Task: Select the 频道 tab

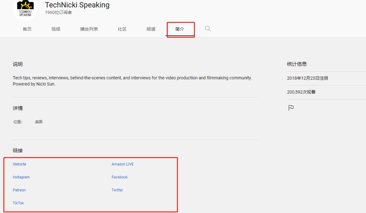Action: [151, 29]
